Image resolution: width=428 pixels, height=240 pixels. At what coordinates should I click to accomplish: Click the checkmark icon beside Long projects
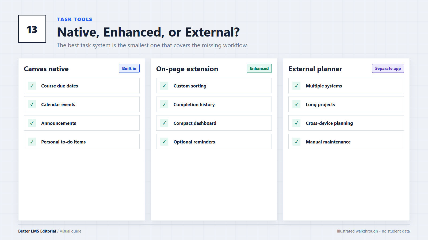296,104
